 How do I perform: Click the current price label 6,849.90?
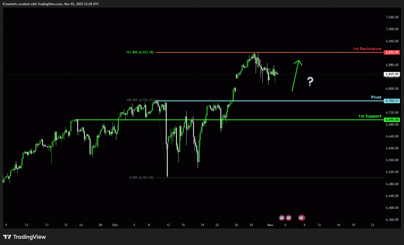(x=391, y=74)
